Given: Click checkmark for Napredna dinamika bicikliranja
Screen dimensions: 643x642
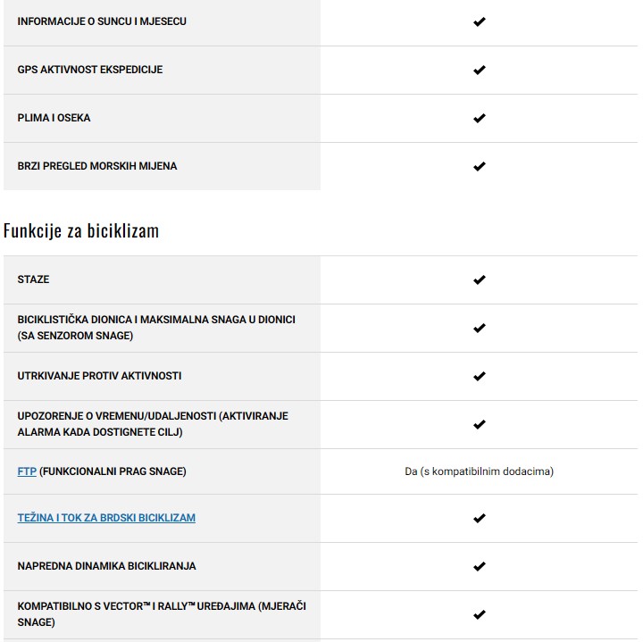Looking at the screenshot, I should (x=479, y=566).
